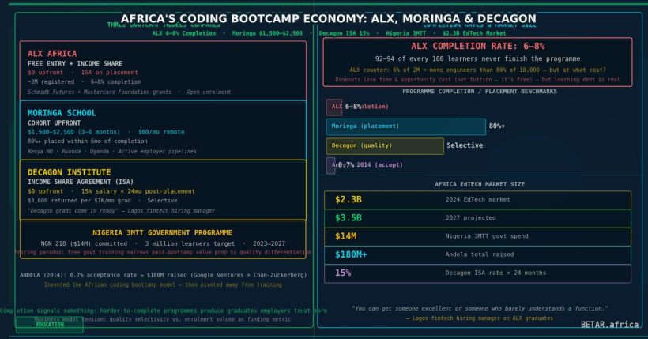Click '15% salary × 24mo post-placement' text

(138, 191)
